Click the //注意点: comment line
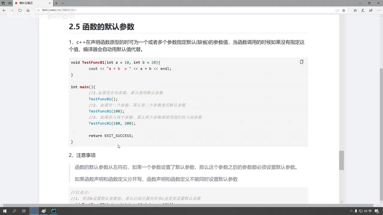 click(80, 192)
